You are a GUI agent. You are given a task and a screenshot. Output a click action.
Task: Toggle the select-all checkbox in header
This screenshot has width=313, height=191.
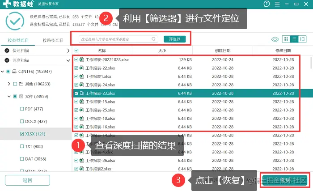(x=76, y=51)
